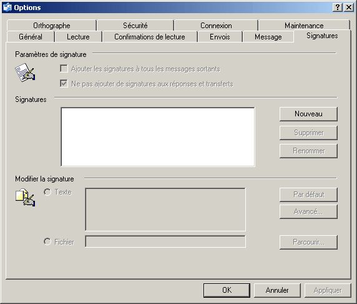Click the Options title bar app icon
The height and width of the screenshot is (304, 357).
point(7,8)
